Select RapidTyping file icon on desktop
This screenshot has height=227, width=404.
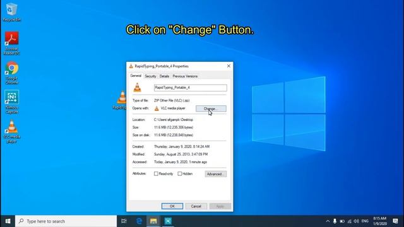pyautogui.click(x=121, y=100)
